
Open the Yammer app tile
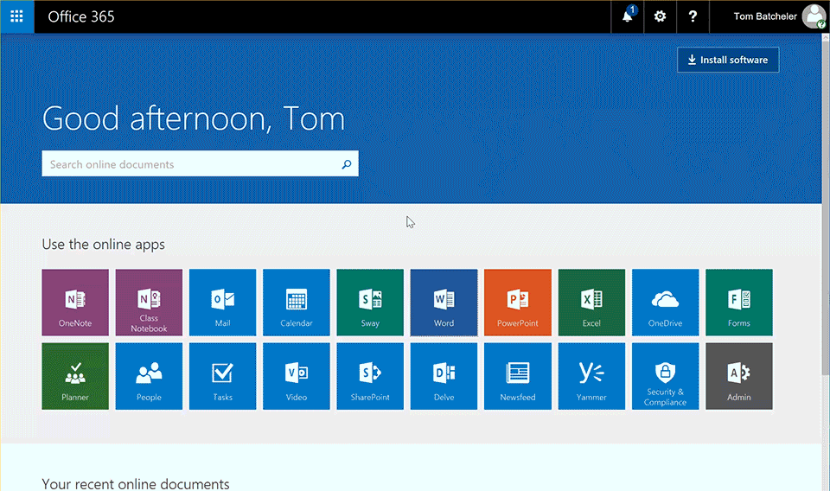pos(591,376)
